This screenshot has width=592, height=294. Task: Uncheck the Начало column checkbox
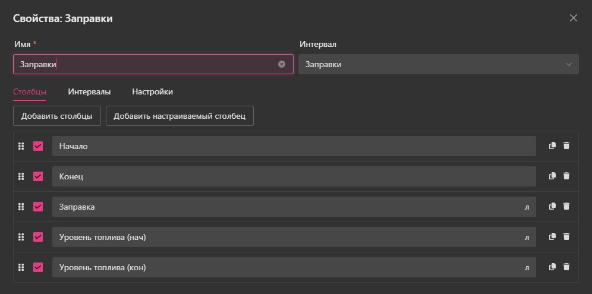(x=38, y=146)
